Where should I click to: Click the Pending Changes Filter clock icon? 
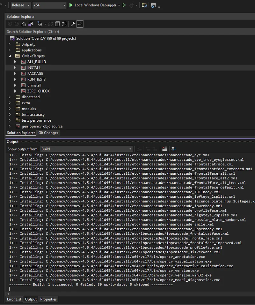tap(40, 24)
